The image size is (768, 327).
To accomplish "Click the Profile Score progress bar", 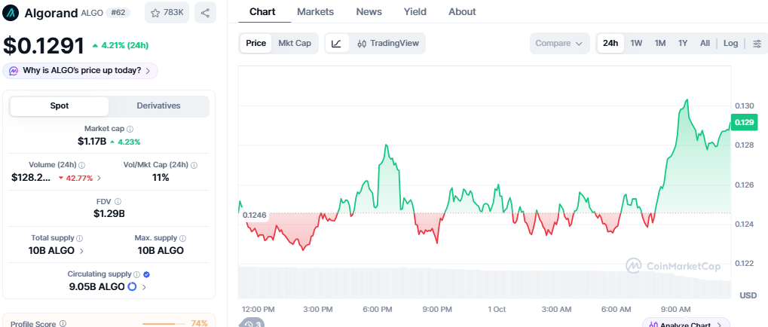I will (x=164, y=323).
